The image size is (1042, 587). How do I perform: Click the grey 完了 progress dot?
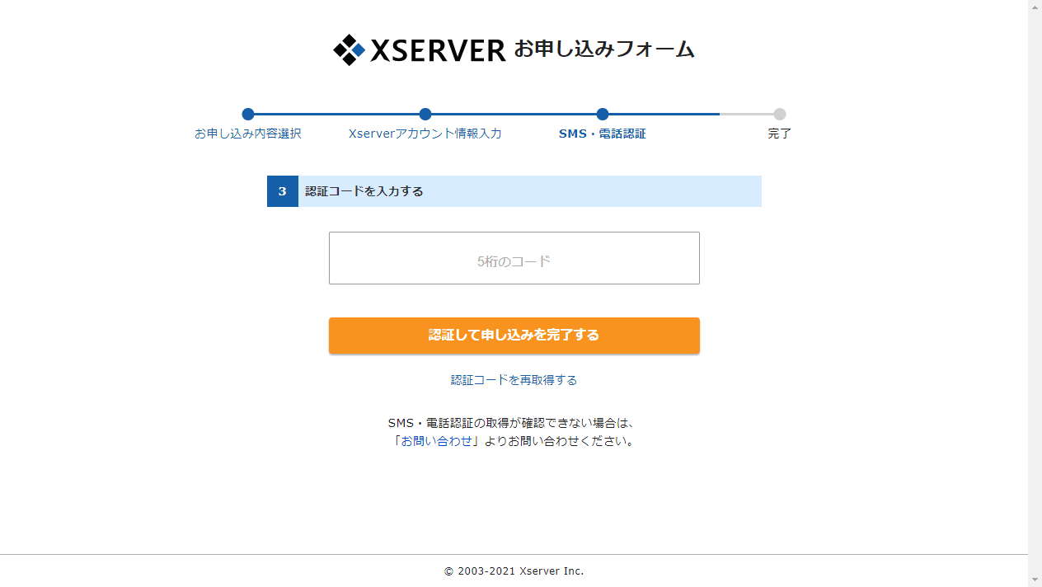pyautogui.click(x=780, y=115)
